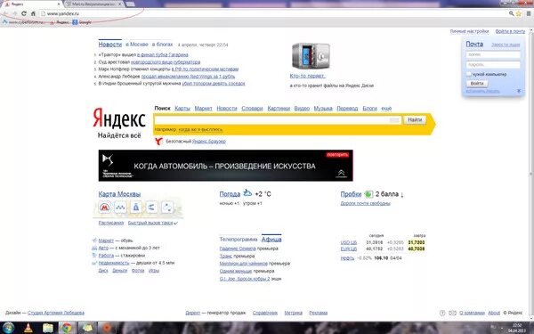The height and width of the screenshot is (334, 534).
Task: Open the Картинки tab above search
Action: (279, 109)
